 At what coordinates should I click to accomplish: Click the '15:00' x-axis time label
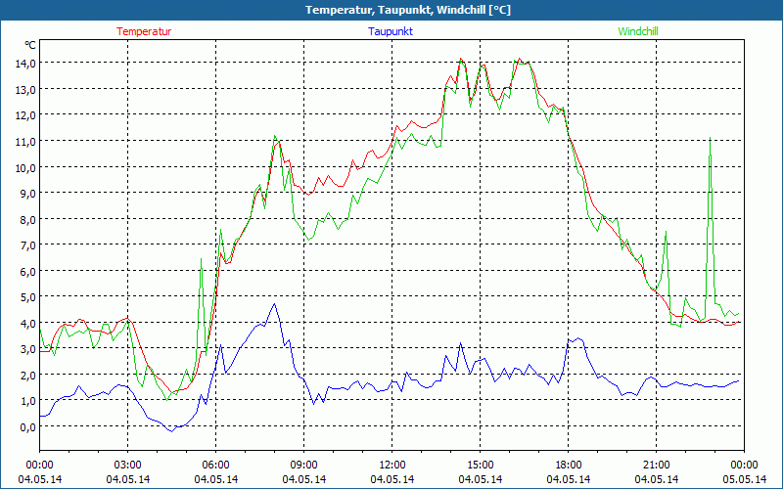coord(481,466)
